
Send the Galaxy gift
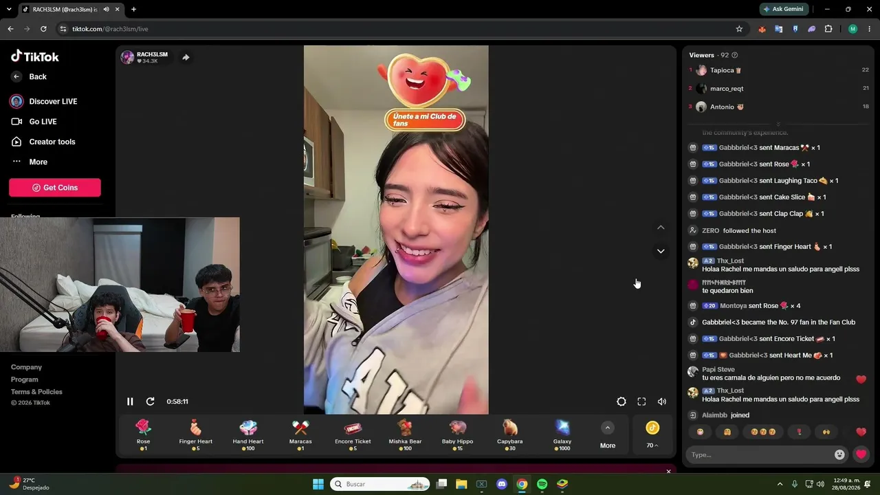click(x=562, y=435)
